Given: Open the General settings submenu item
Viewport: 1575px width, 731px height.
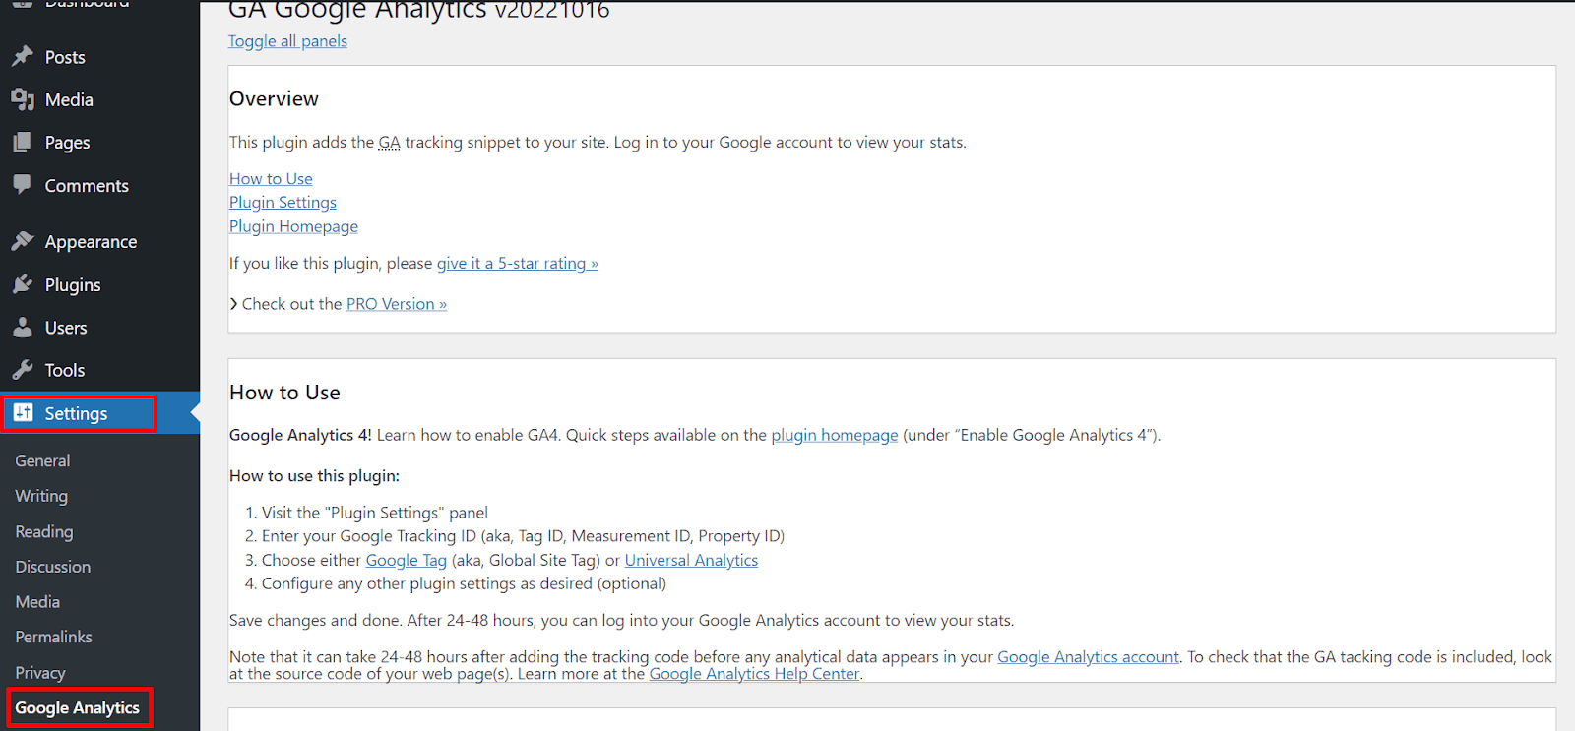Looking at the screenshot, I should [x=42, y=460].
